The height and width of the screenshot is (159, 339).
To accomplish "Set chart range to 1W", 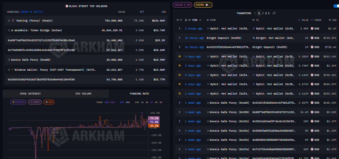I will pos(142,102).
